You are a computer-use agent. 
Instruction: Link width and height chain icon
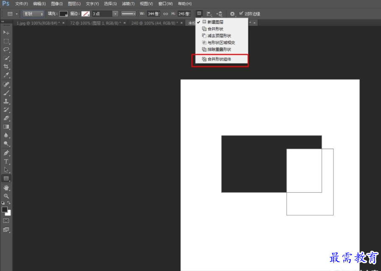click(x=165, y=14)
